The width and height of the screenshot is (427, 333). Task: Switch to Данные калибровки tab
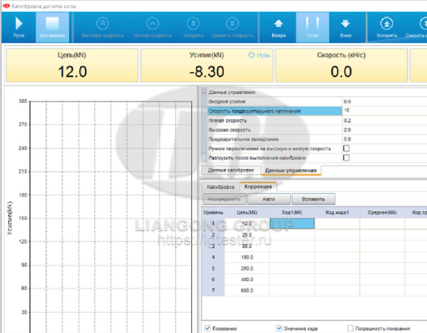[x=231, y=170]
